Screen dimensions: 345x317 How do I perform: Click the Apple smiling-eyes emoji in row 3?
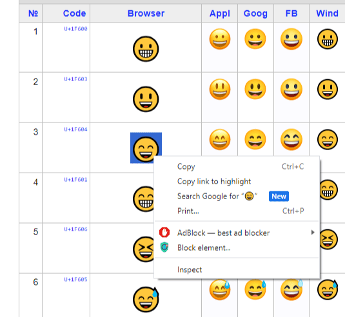pyautogui.click(x=220, y=140)
